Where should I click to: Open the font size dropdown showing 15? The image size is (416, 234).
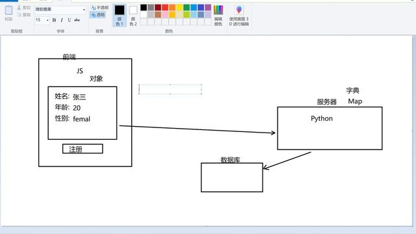pos(42,20)
